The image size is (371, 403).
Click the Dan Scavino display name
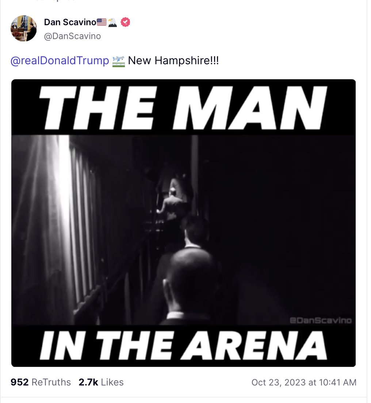coord(70,22)
